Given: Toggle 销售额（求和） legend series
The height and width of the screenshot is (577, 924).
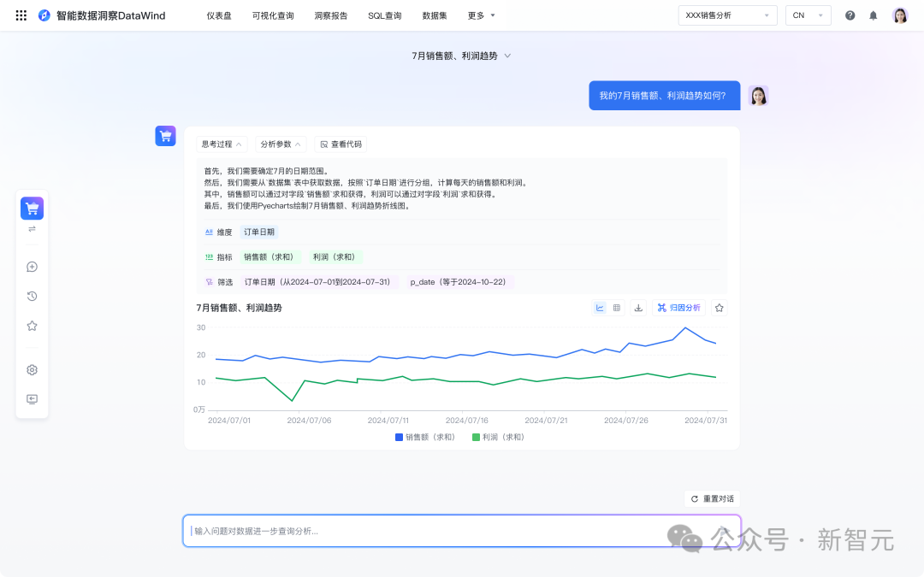Looking at the screenshot, I should pos(425,438).
